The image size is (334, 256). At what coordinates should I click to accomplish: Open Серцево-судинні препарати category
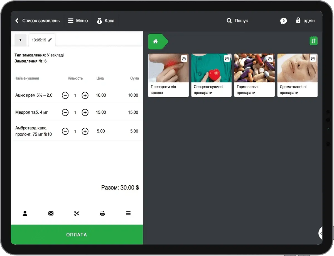[211, 75]
